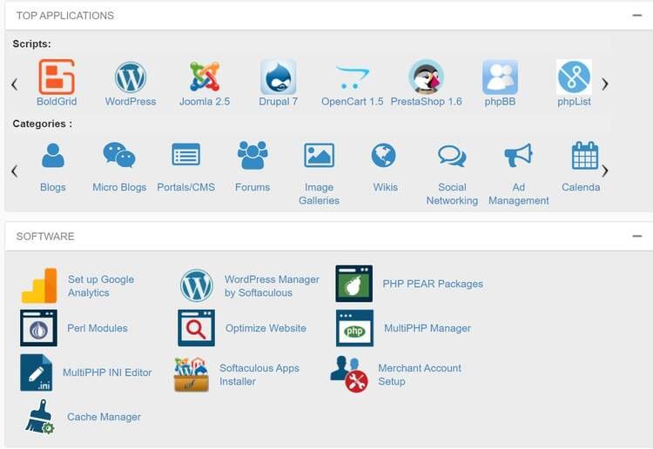Image resolution: width=653 pixels, height=449 pixels.
Task: Click the Softaculous Apps Installer box icon
Action: 192,374
